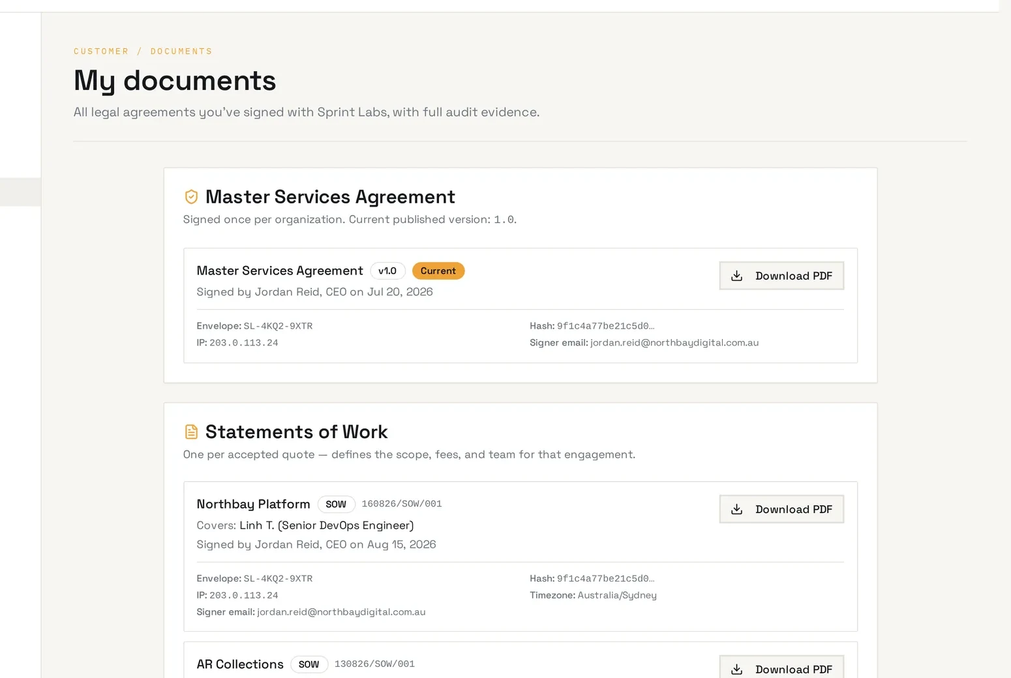Click the Northbay Platform card title

[254, 504]
